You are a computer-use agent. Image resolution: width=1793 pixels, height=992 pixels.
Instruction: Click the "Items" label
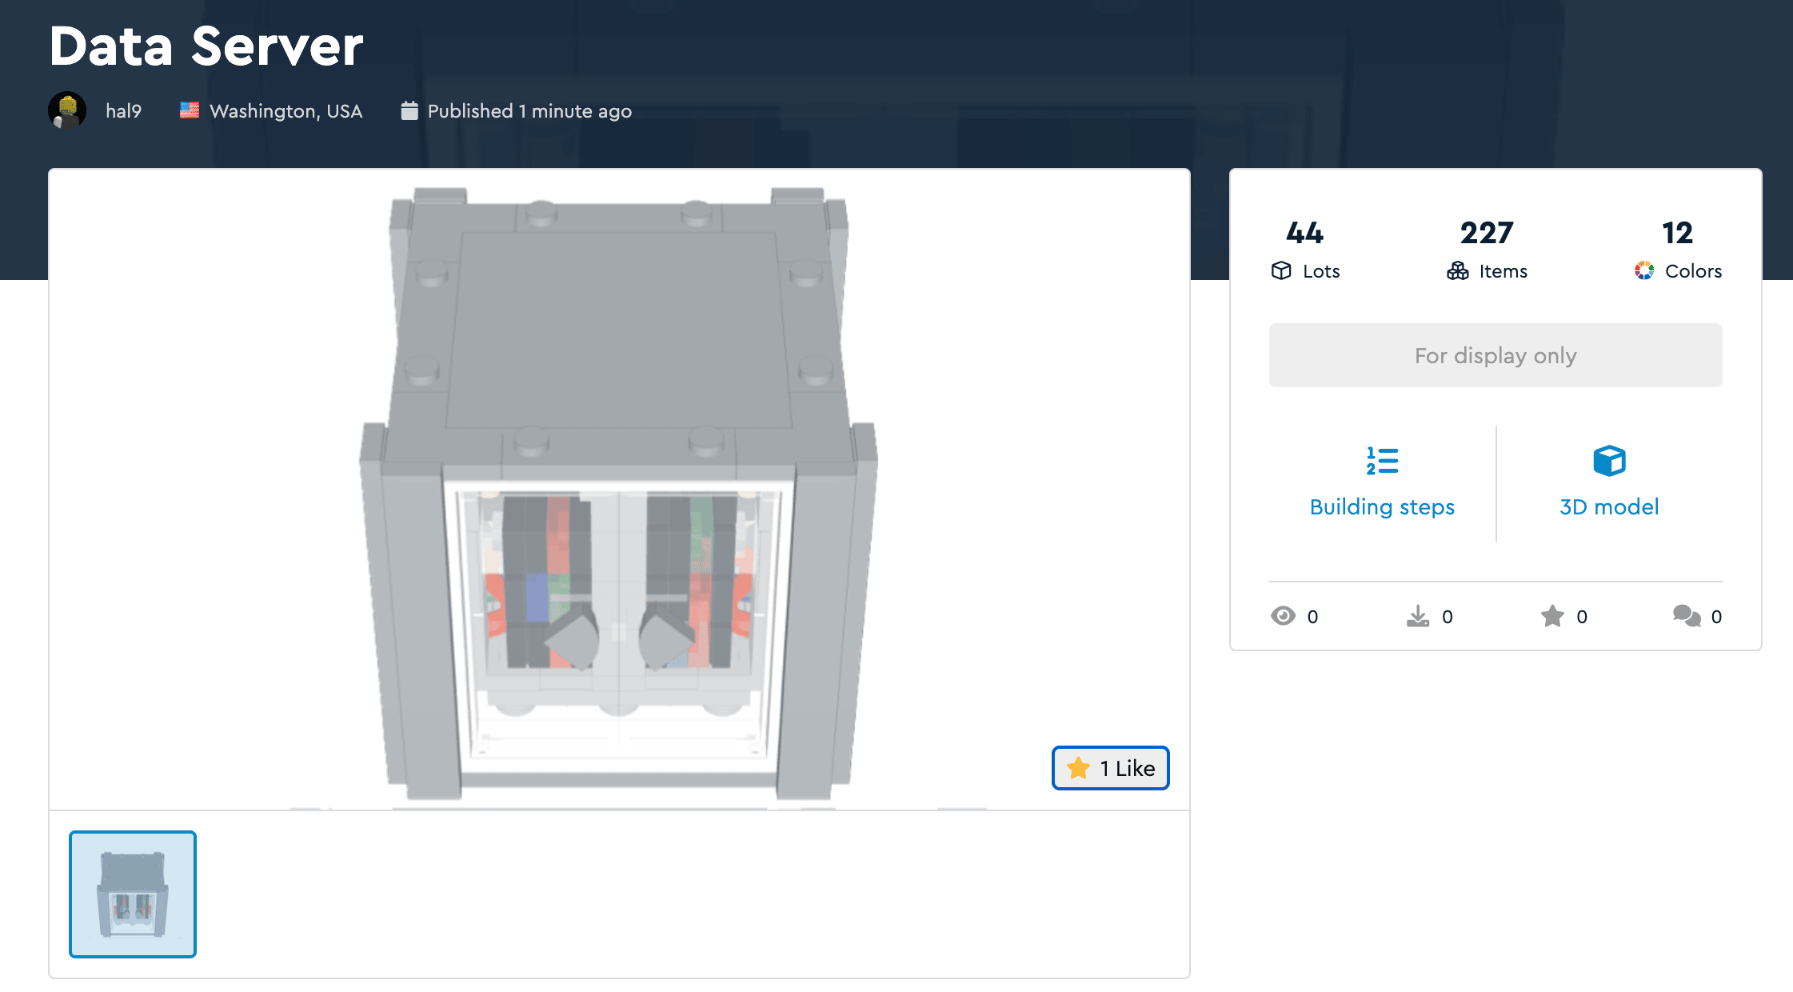(1503, 271)
